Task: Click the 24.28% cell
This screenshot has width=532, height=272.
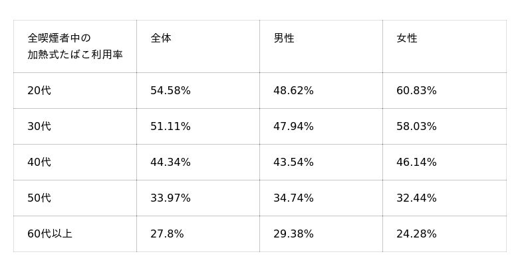Action: pyautogui.click(x=416, y=234)
